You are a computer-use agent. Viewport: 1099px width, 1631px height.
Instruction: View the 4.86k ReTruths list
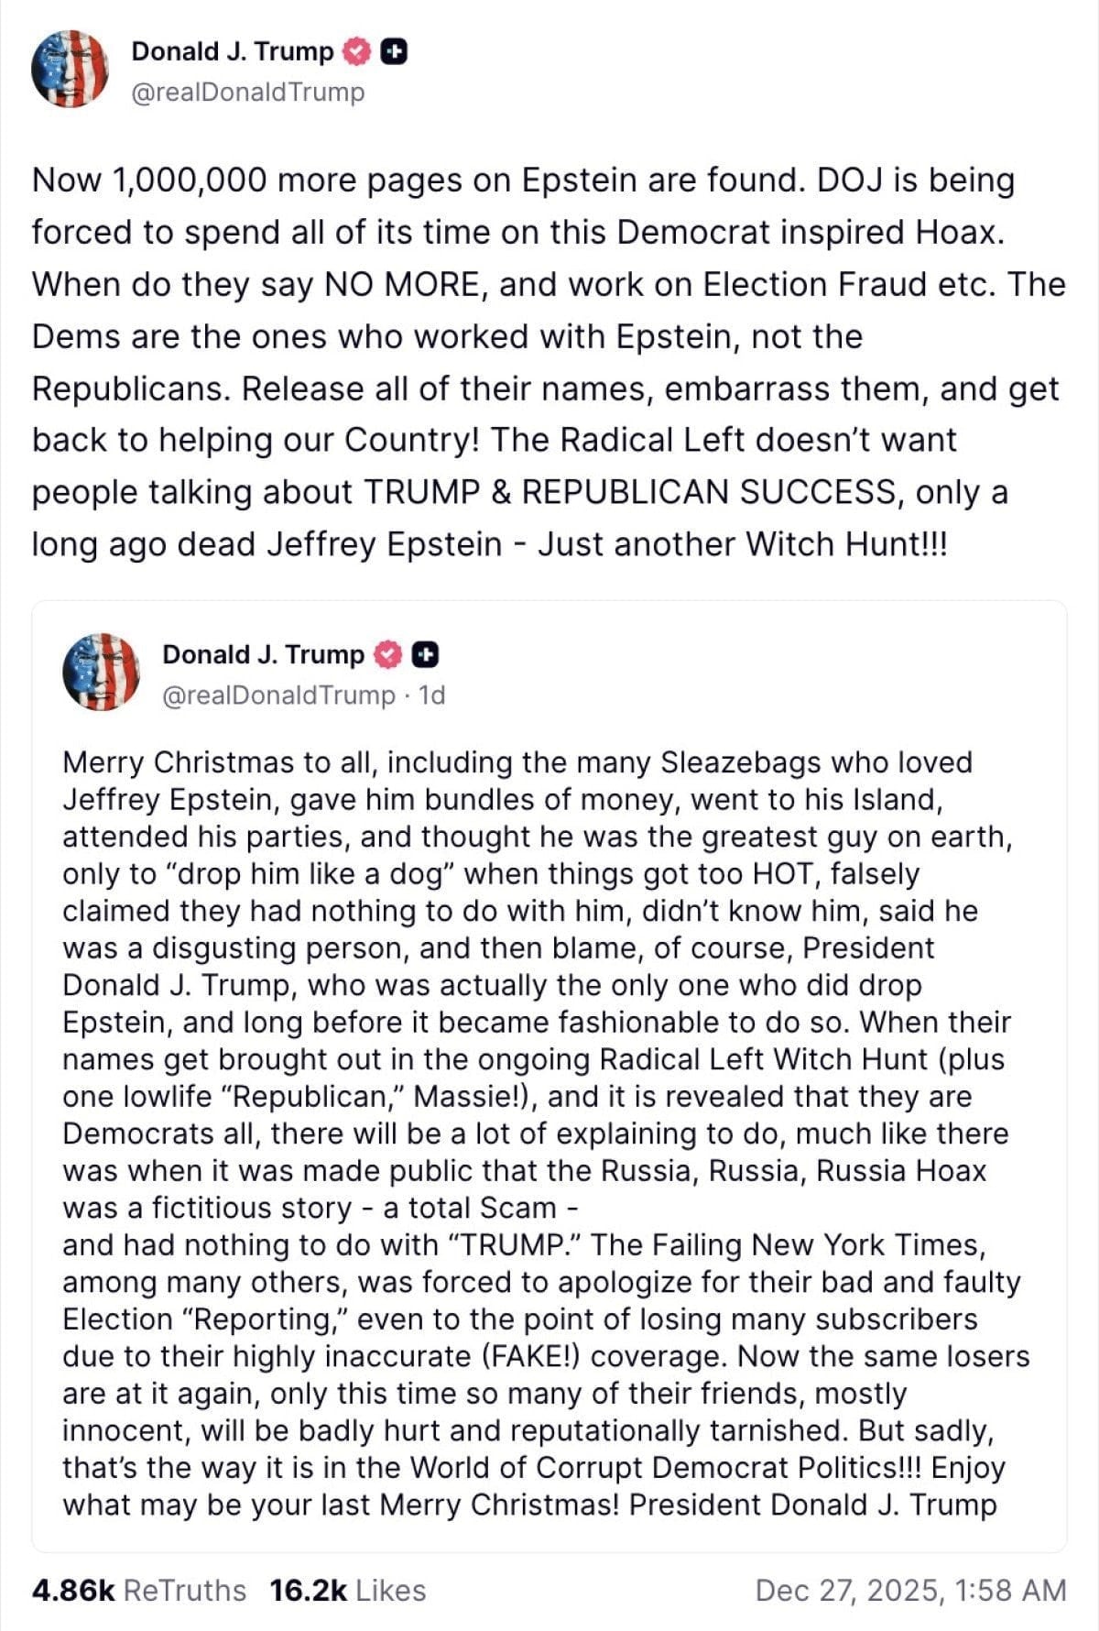138,1590
